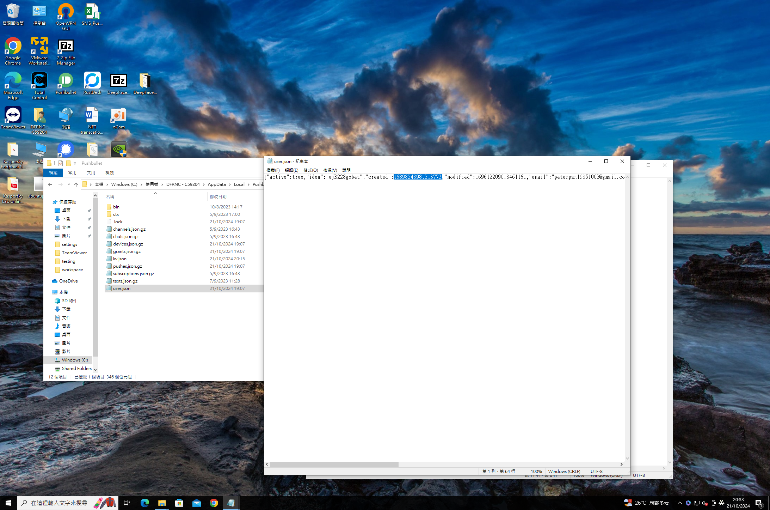Click the taskbar search box
The image size is (770, 510).
coord(68,503)
